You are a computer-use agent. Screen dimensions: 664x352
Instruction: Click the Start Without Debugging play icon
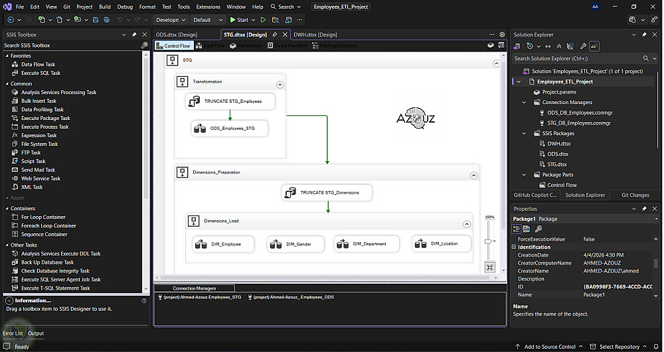[x=263, y=20]
